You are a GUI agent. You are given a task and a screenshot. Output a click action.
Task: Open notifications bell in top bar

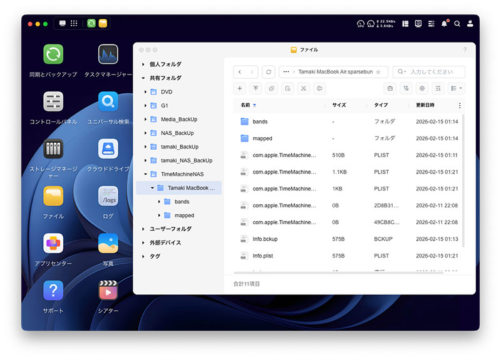point(445,23)
